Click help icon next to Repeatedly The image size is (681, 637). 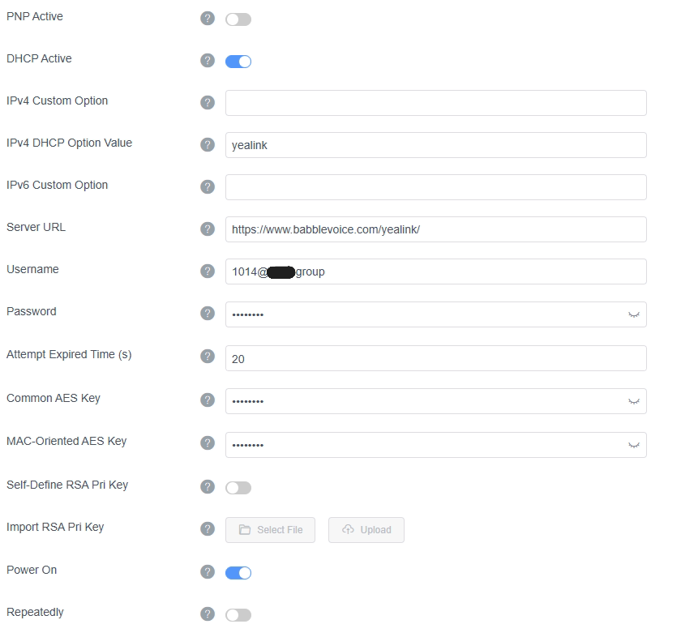point(208,614)
